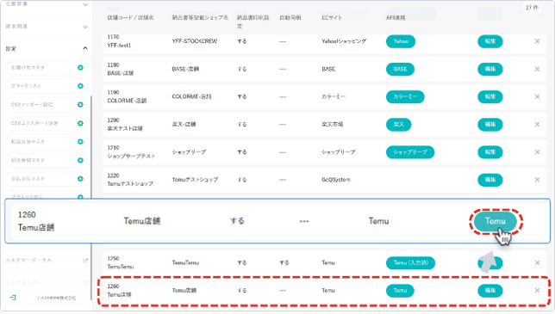Click the Yahoo API link button
The image size is (555, 314).
click(401, 41)
